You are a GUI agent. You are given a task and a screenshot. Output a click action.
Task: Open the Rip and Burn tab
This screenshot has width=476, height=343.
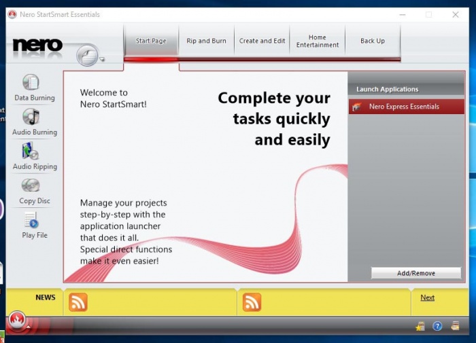point(207,41)
